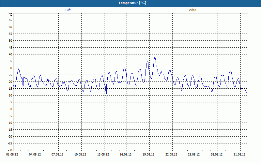Click the 0 y-axis label

pos(11,109)
